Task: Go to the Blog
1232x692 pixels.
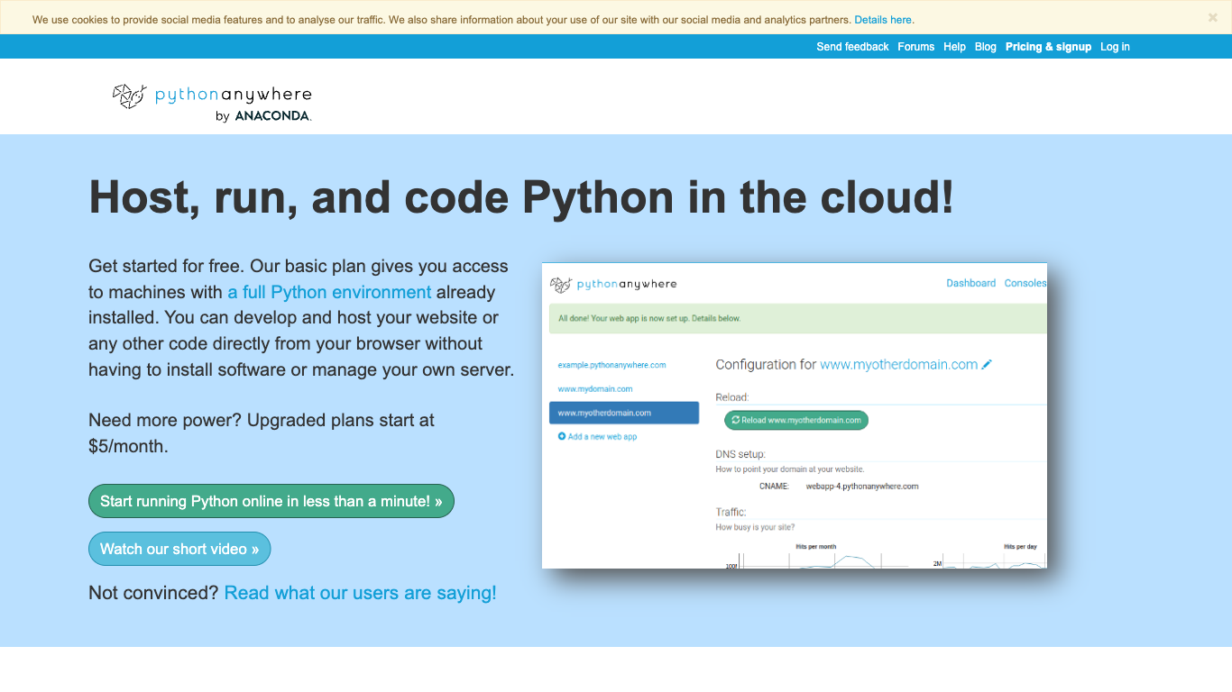Action: pyautogui.click(x=986, y=47)
